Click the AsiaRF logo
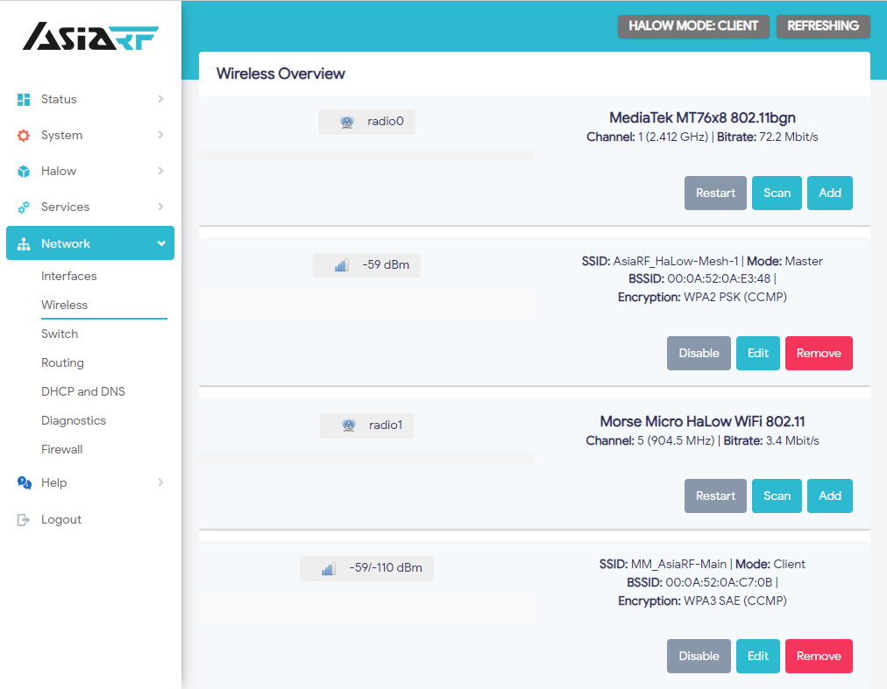887x689 pixels. (x=90, y=37)
